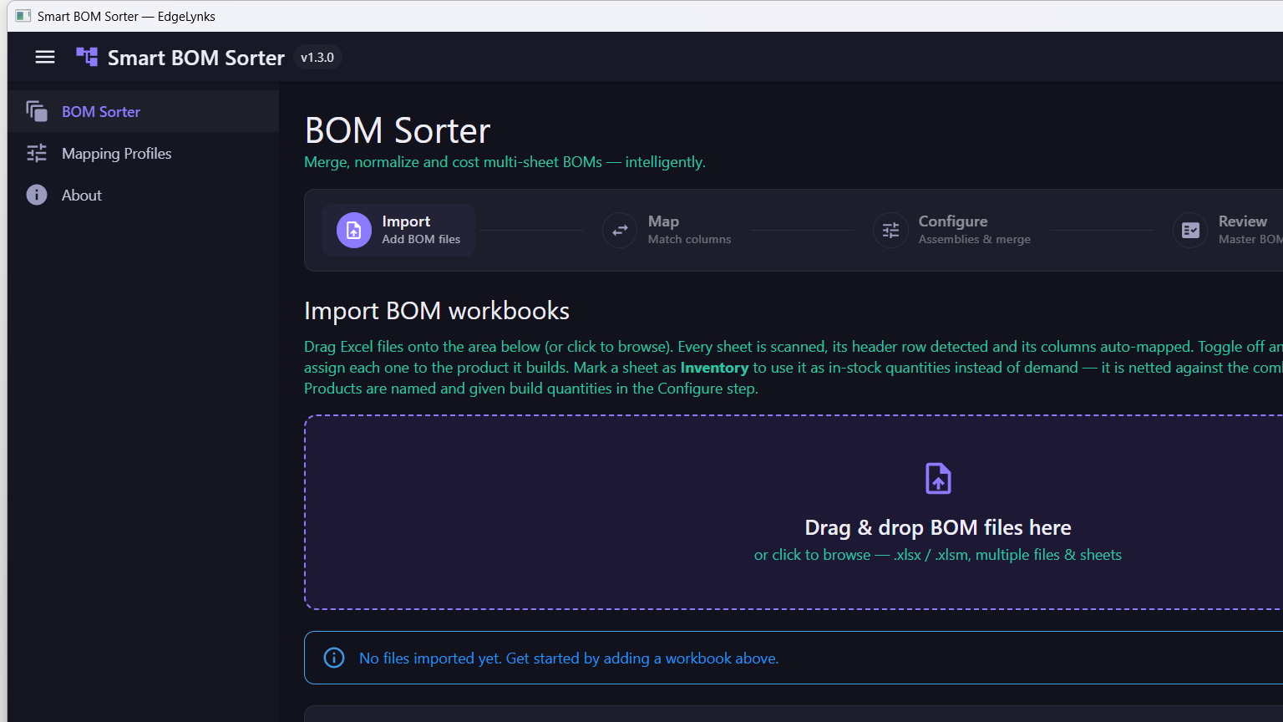Click the BOM Sorter sidebar icon

37,111
